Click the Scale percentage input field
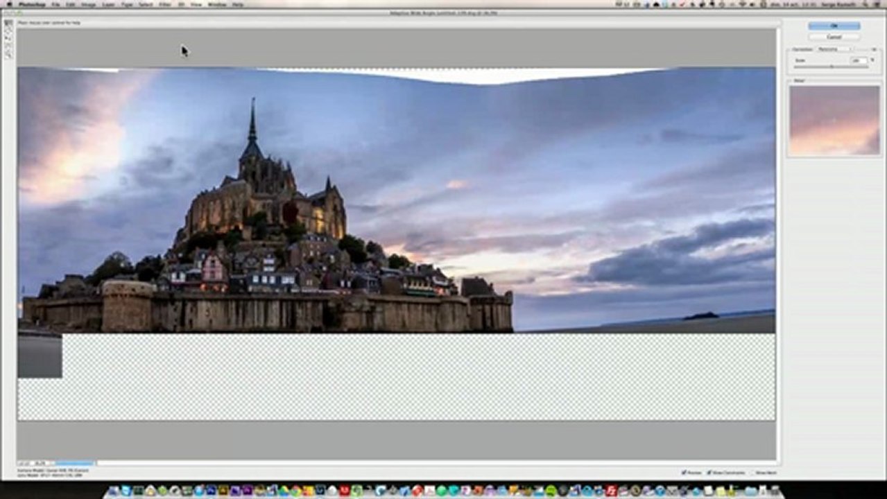Image resolution: width=887 pixels, height=499 pixels. click(x=859, y=60)
